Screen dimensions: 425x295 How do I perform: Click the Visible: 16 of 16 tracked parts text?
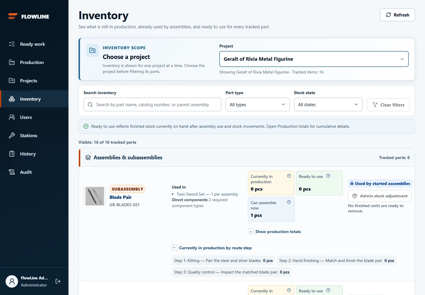[107, 142]
